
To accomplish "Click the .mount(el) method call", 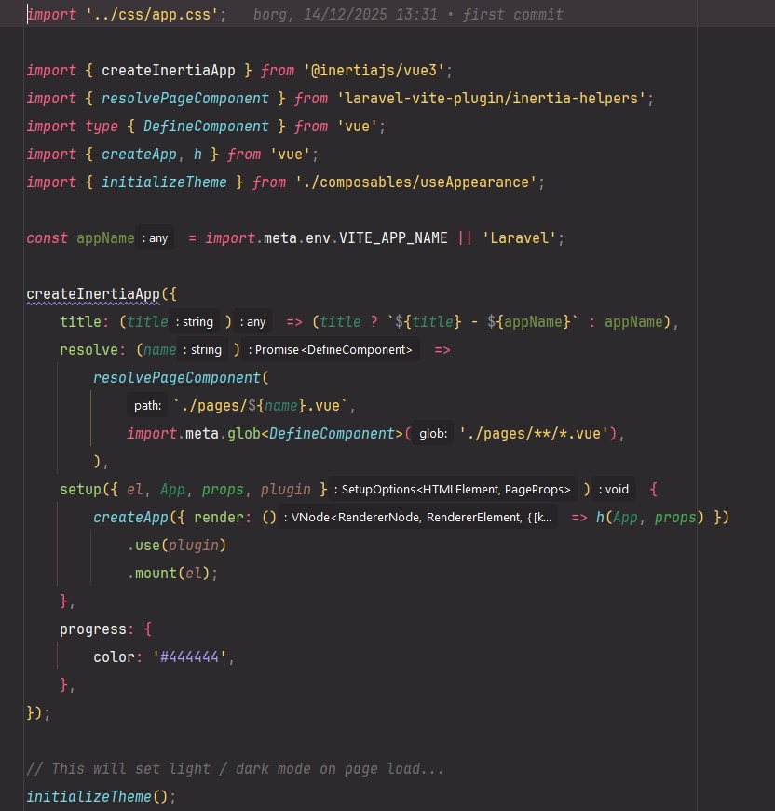I will pos(172,574).
